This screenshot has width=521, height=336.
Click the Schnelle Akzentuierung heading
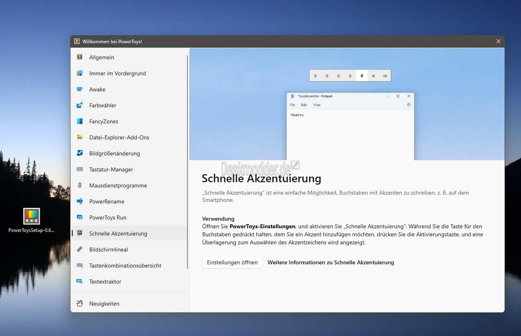tap(262, 178)
